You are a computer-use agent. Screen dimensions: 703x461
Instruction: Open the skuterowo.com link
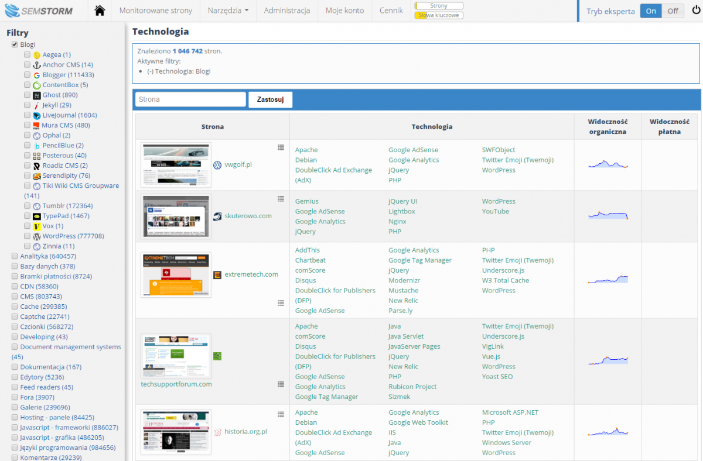coord(248,216)
